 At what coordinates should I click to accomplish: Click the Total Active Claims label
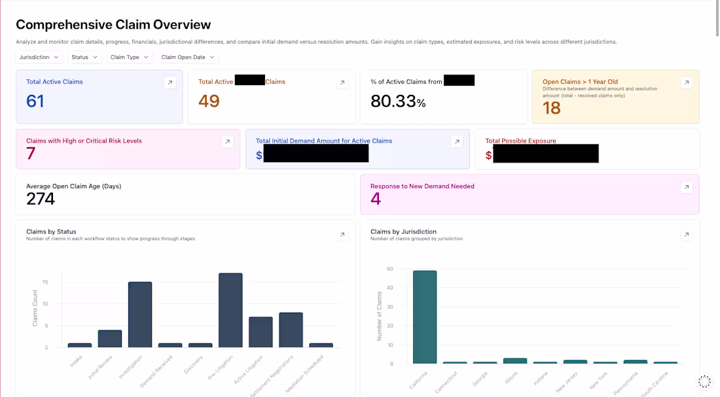(x=54, y=82)
